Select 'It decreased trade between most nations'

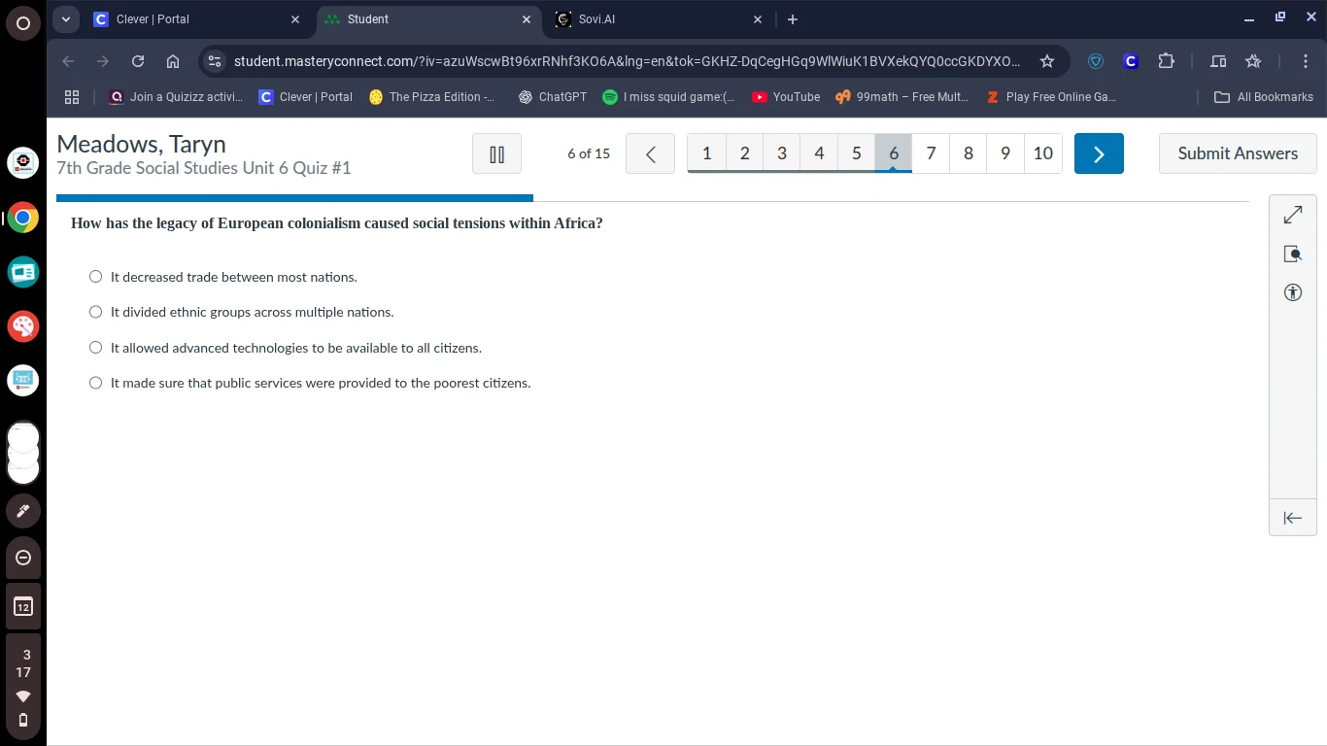pyautogui.click(x=95, y=277)
